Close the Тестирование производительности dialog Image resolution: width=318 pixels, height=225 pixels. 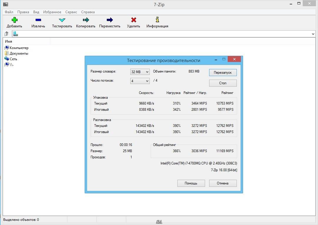234,59
